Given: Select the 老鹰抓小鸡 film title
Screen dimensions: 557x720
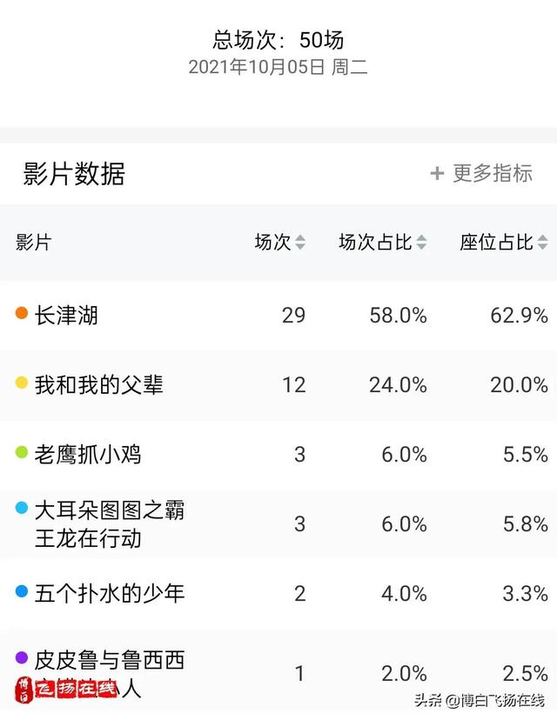Looking at the screenshot, I should pos(88,455).
